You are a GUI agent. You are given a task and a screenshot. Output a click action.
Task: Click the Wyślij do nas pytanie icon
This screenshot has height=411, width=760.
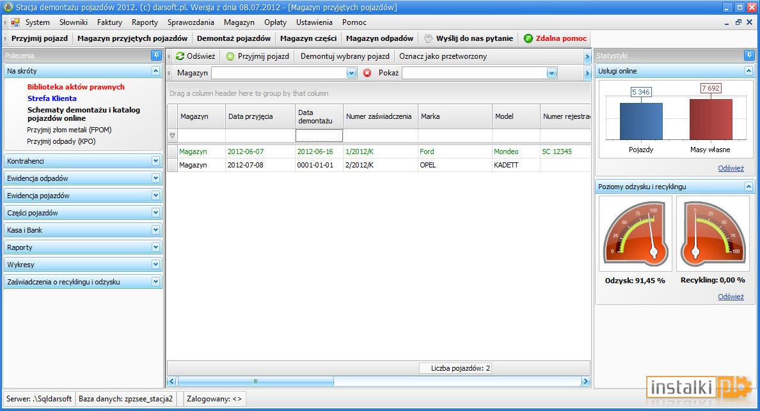pyautogui.click(x=429, y=38)
